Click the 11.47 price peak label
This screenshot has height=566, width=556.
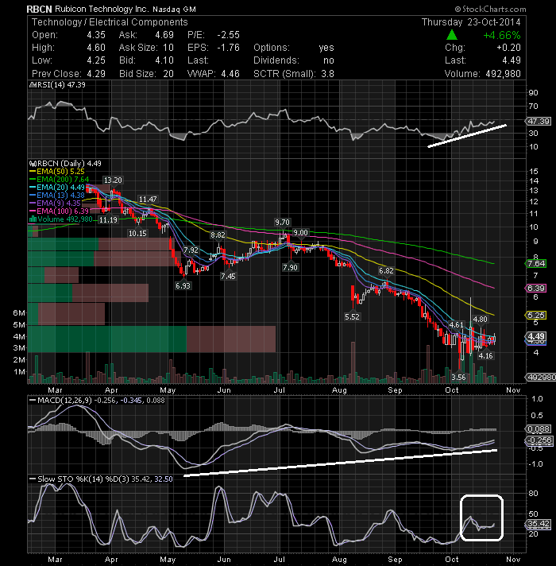click(x=148, y=200)
